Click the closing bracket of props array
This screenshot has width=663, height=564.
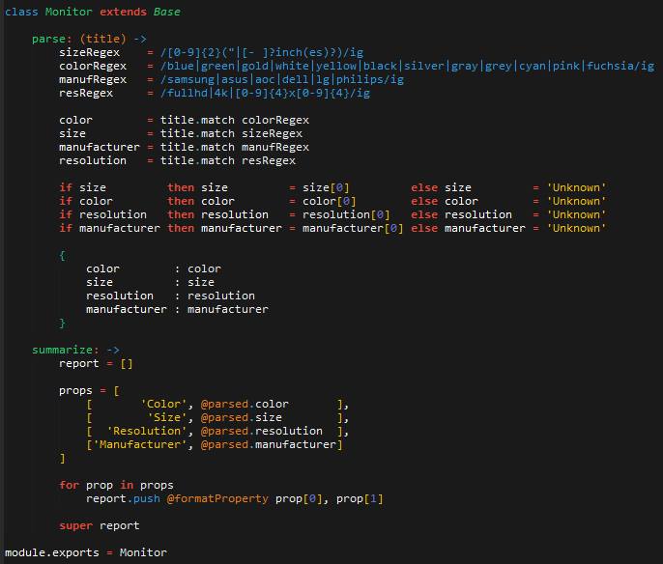tap(62, 458)
